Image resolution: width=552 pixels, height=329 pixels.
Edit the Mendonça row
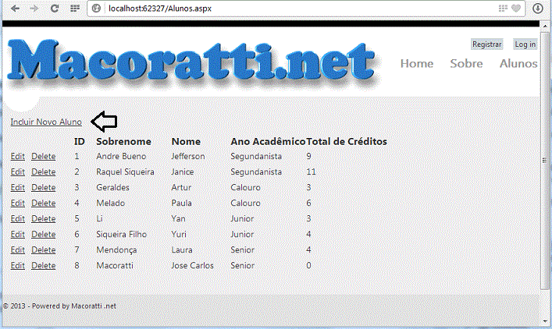click(18, 250)
